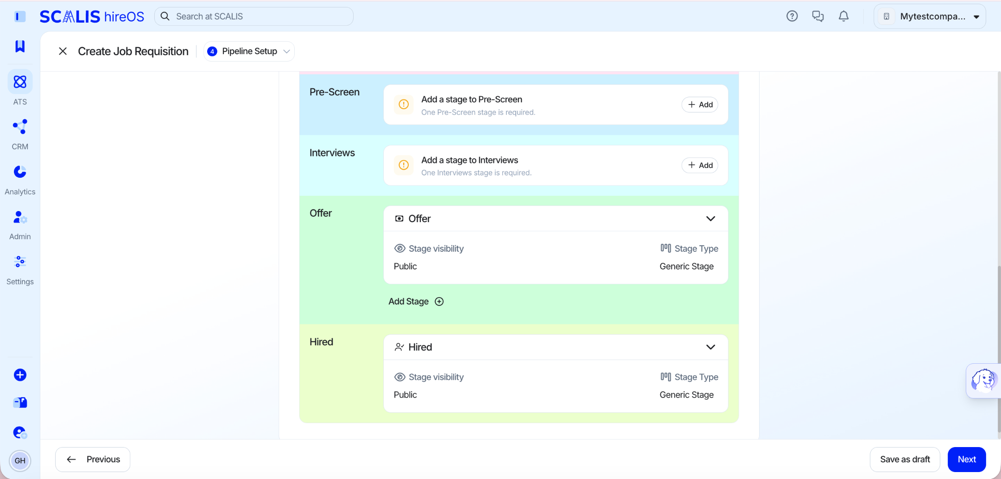Add a stage to Interviews
The image size is (1001, 479).
700,165
